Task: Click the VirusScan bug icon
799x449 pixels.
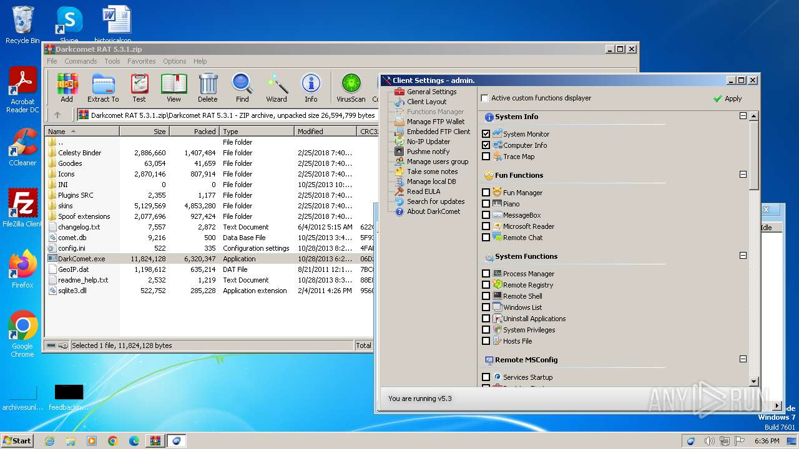Action: 351,87
